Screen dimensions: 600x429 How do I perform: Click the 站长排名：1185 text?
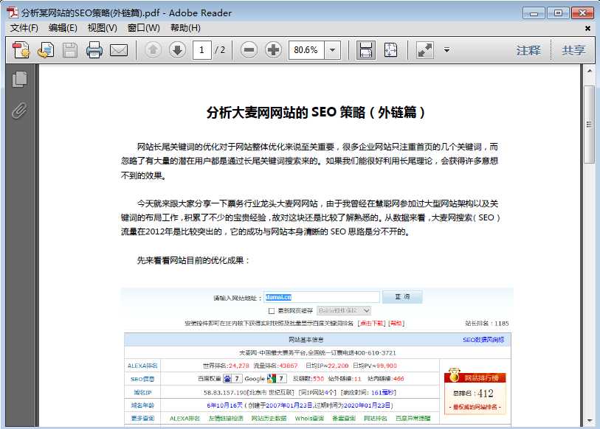point(487,323)
